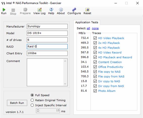This screenshot has height=118, width=143.
Task: Minimize the Exerciser window
Action: pos(116,3)
